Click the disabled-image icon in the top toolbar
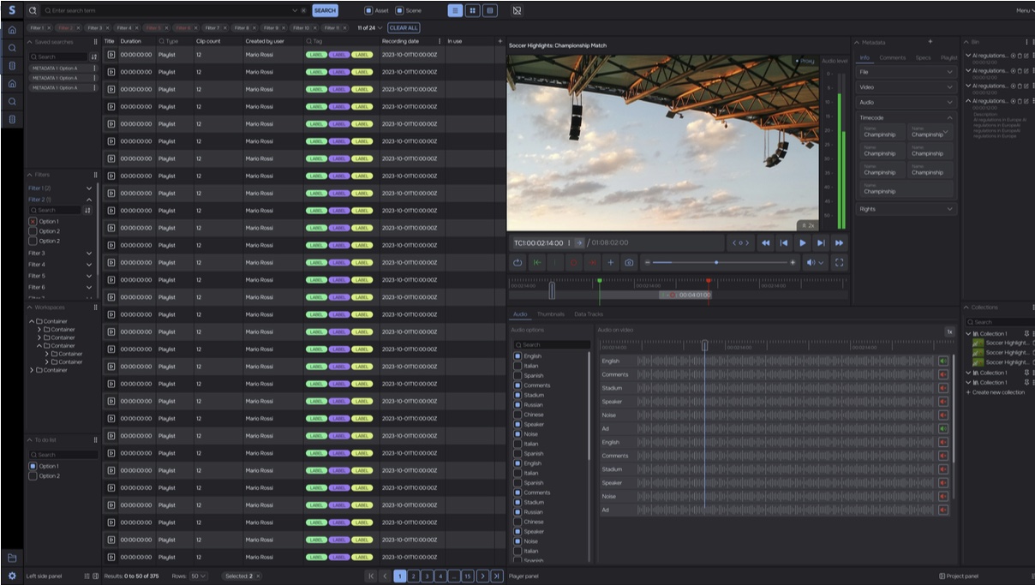Screen dimensions: 1035x585 point(517,10)
